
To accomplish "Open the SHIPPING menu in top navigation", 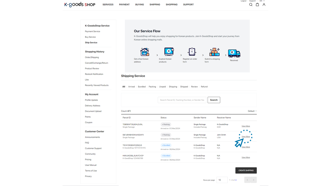I will [155, 5].
